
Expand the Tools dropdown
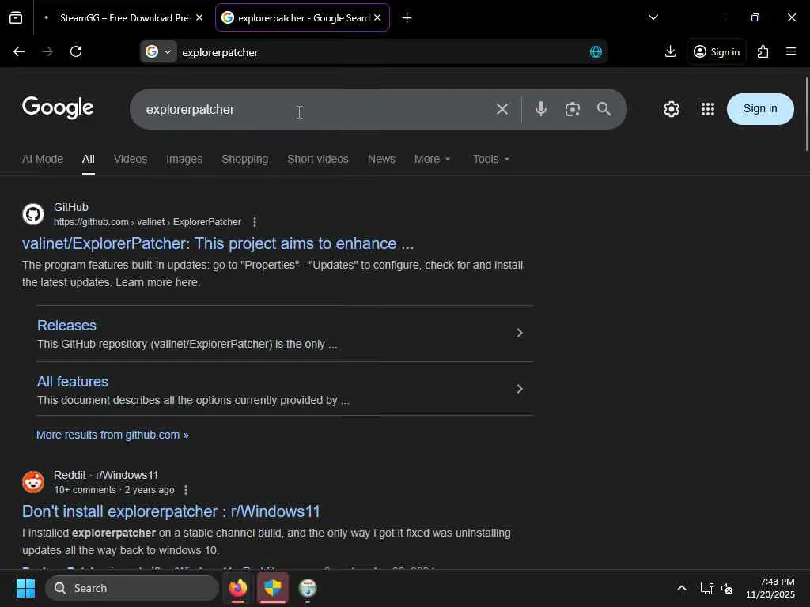point(490,159)
